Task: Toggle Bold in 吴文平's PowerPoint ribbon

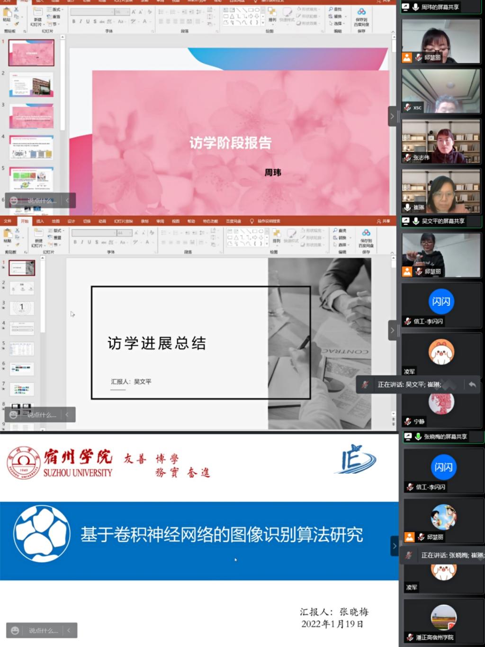Action: [75, 242]
